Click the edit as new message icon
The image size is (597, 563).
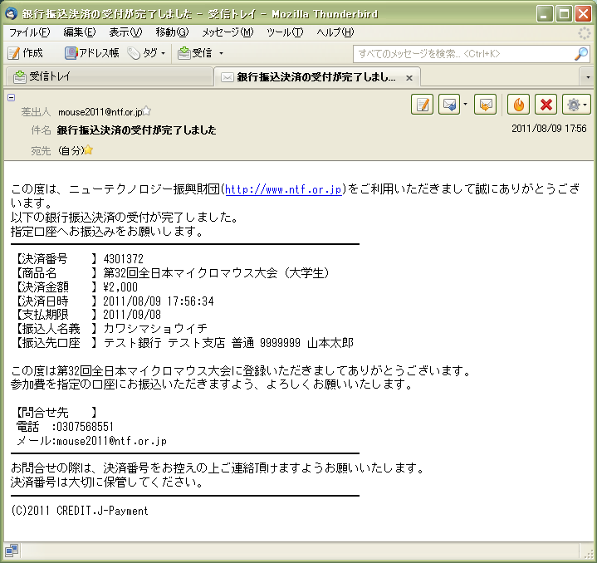[423, 105]
